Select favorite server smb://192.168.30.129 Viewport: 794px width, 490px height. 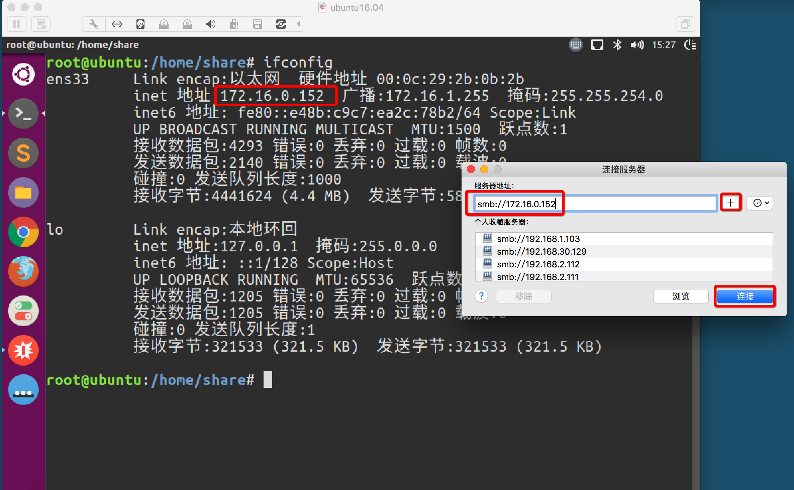541,251
